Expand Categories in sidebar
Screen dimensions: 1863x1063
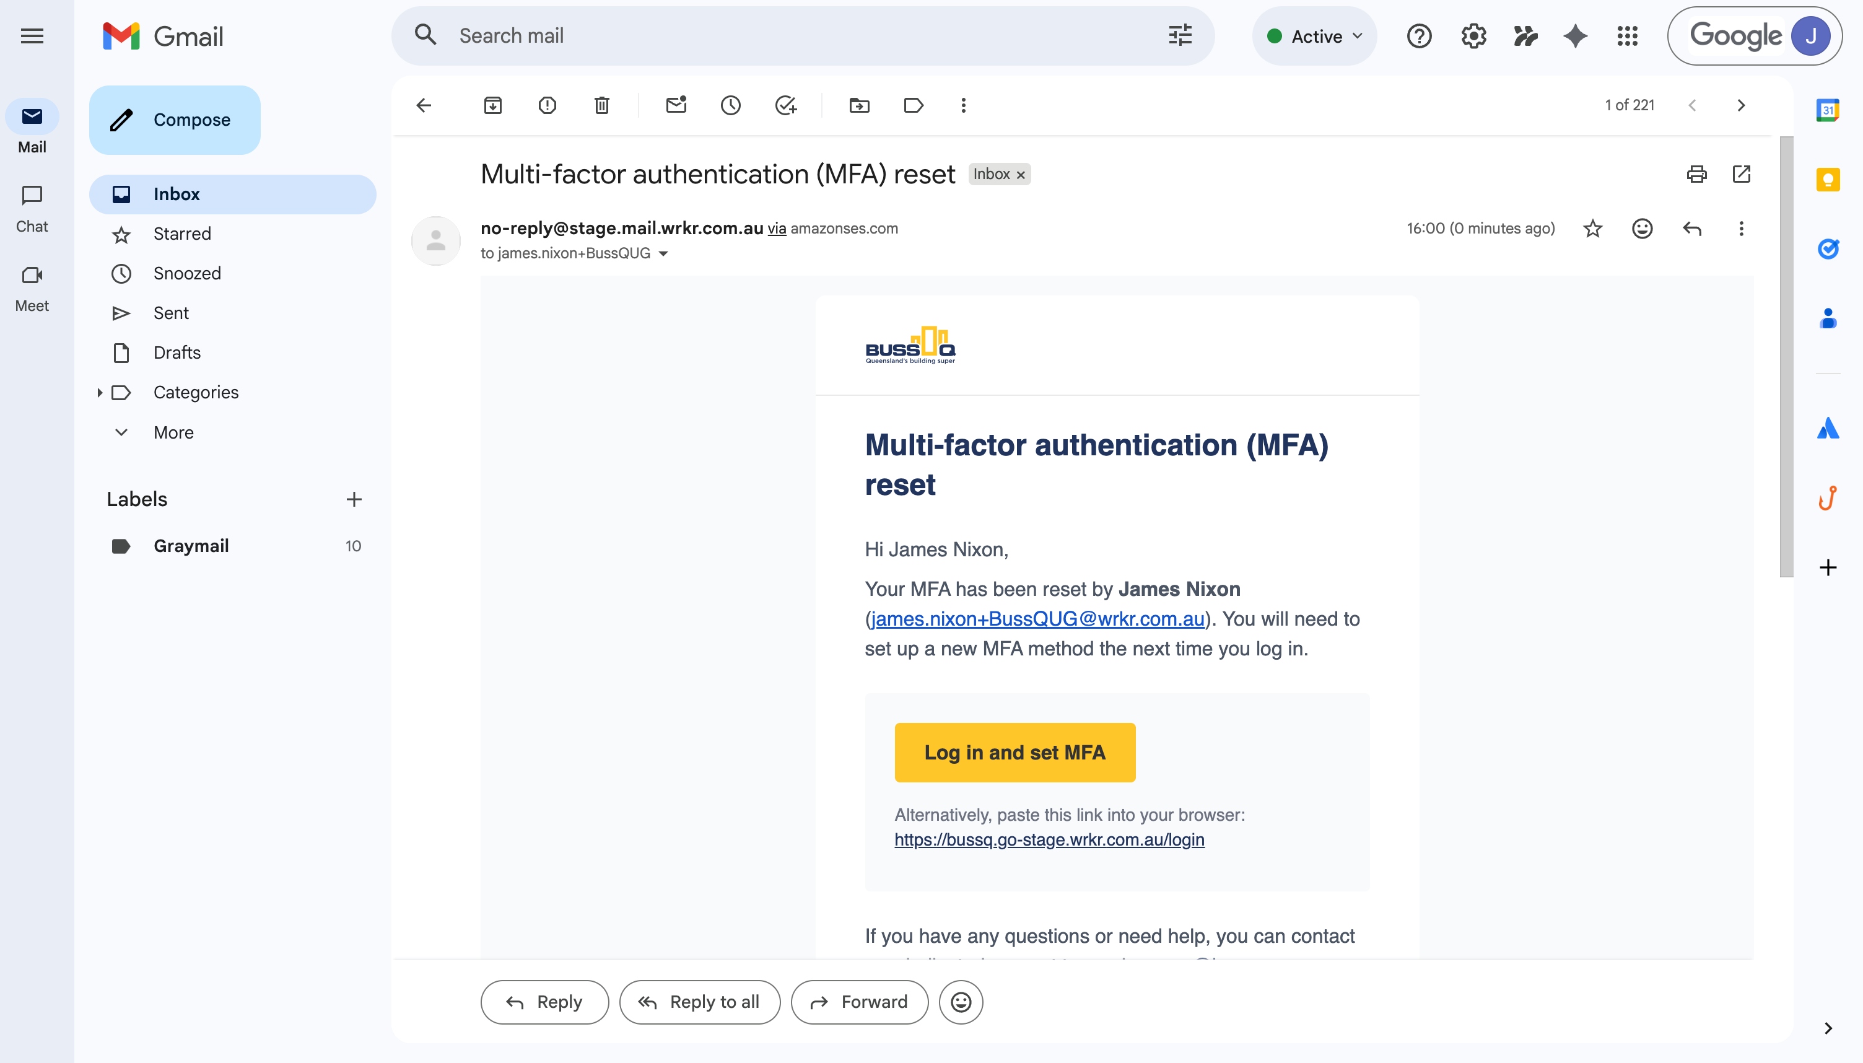pos(99,393)
